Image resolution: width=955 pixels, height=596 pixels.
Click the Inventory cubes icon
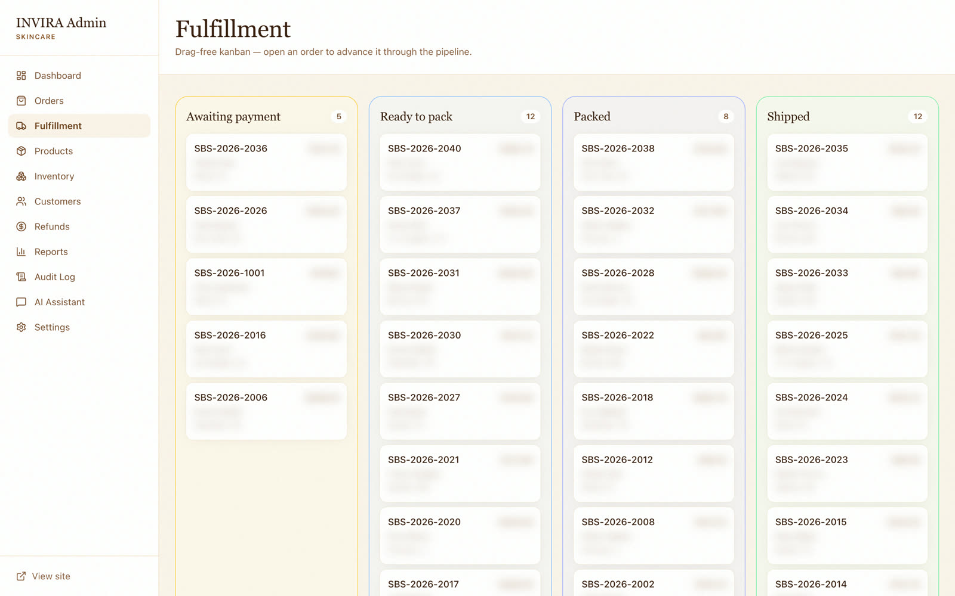[x=21, y=176]
